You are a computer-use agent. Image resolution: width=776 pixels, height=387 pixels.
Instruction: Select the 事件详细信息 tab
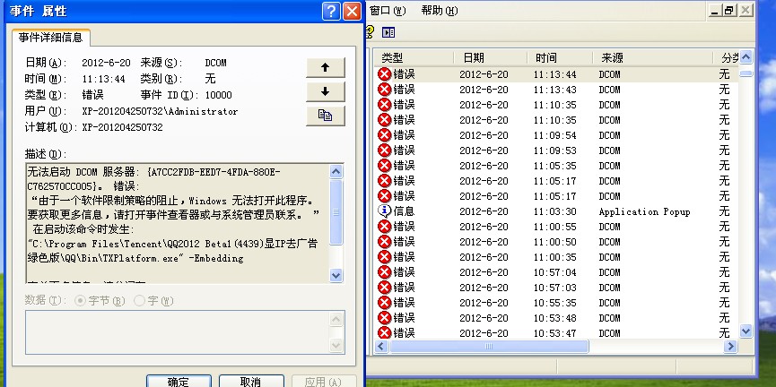50,37
